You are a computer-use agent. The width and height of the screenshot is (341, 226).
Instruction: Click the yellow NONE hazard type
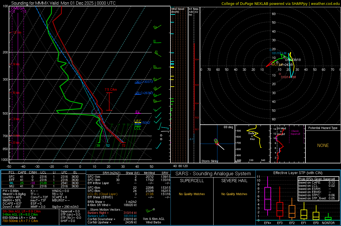point(323,145)
